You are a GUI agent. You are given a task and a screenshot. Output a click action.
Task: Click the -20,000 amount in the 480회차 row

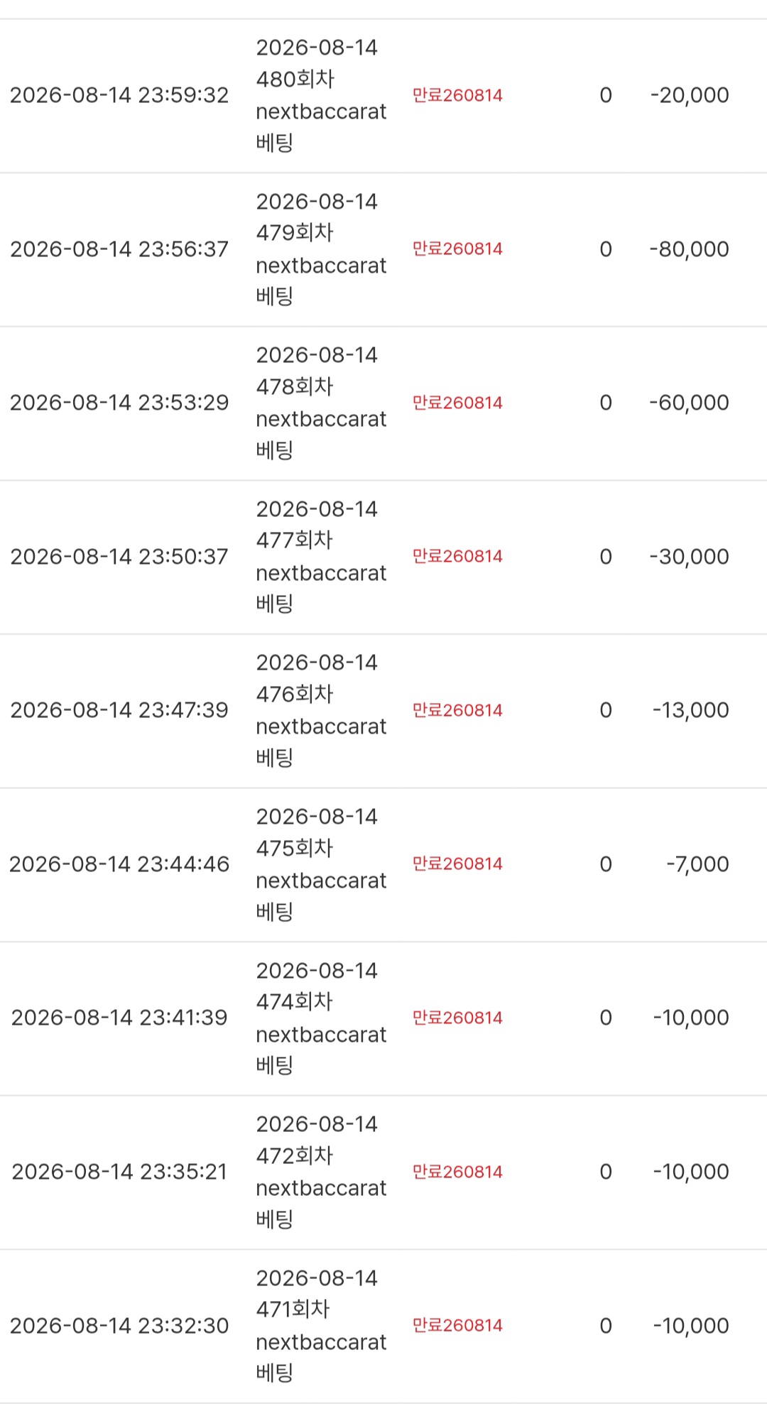[x=689, y=95]
